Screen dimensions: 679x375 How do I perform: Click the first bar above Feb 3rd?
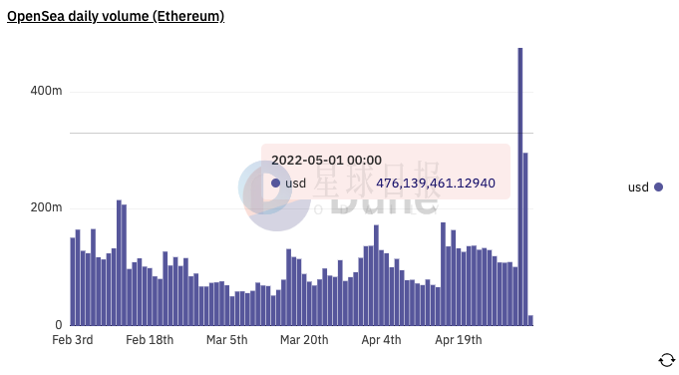point(73,281)
